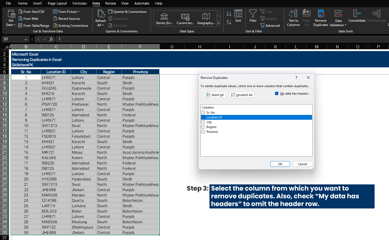The width and height of the screenshot is (389, 240).
Task: Select the Currencies data type
Action: tap(185, 19)
